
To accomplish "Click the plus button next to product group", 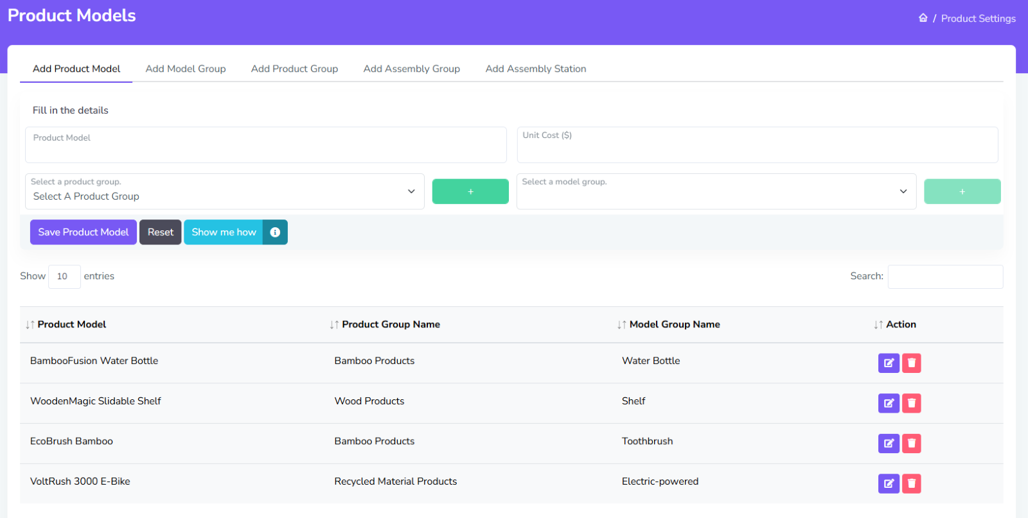I will (x=470, y=191).
